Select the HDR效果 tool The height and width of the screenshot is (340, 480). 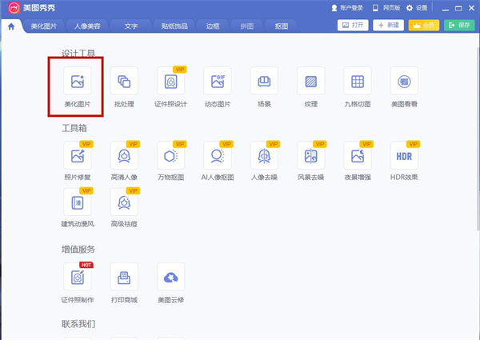click(x=404, y=154)
